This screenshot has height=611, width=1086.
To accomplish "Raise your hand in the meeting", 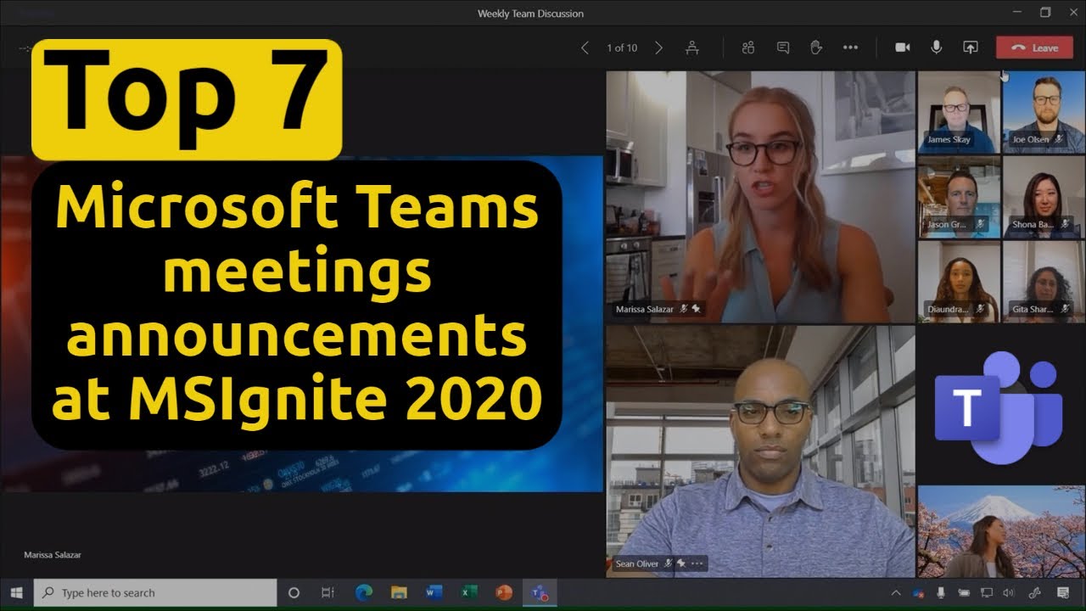I will click(816, 48).
